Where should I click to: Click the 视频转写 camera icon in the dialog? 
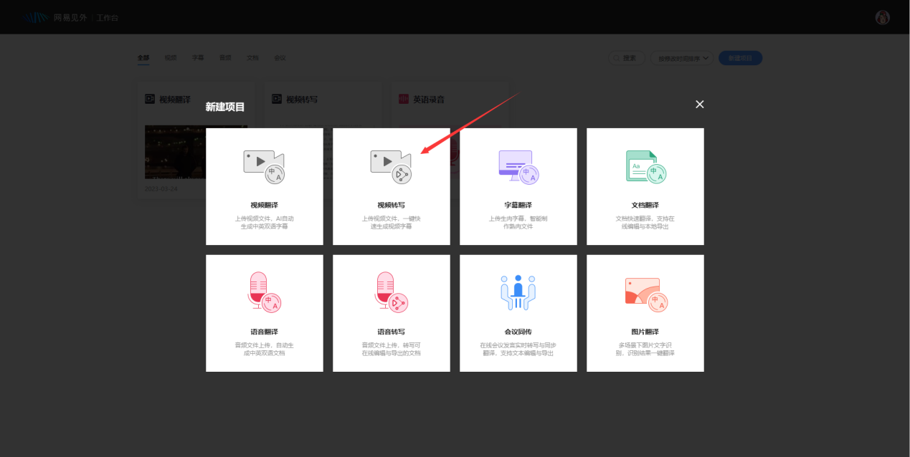[391, 167]
